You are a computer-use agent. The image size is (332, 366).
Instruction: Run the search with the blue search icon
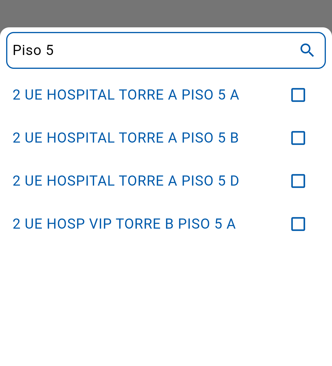(x=307, y=50)
